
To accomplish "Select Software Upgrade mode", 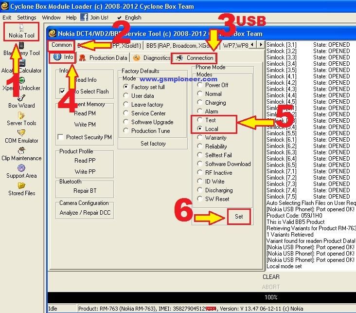I will (125, 122).
